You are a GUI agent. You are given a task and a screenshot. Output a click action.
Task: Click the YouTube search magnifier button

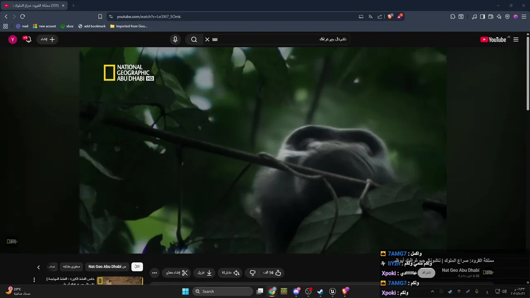click(x=194, y=39)
